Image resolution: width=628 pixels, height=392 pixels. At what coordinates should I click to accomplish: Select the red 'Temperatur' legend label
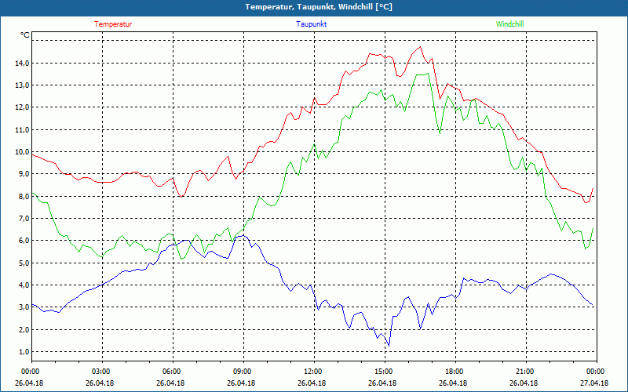[113, 24]
